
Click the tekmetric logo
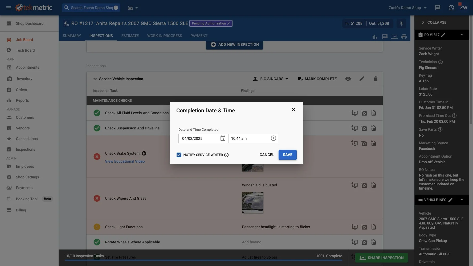(x=34, y=8)
